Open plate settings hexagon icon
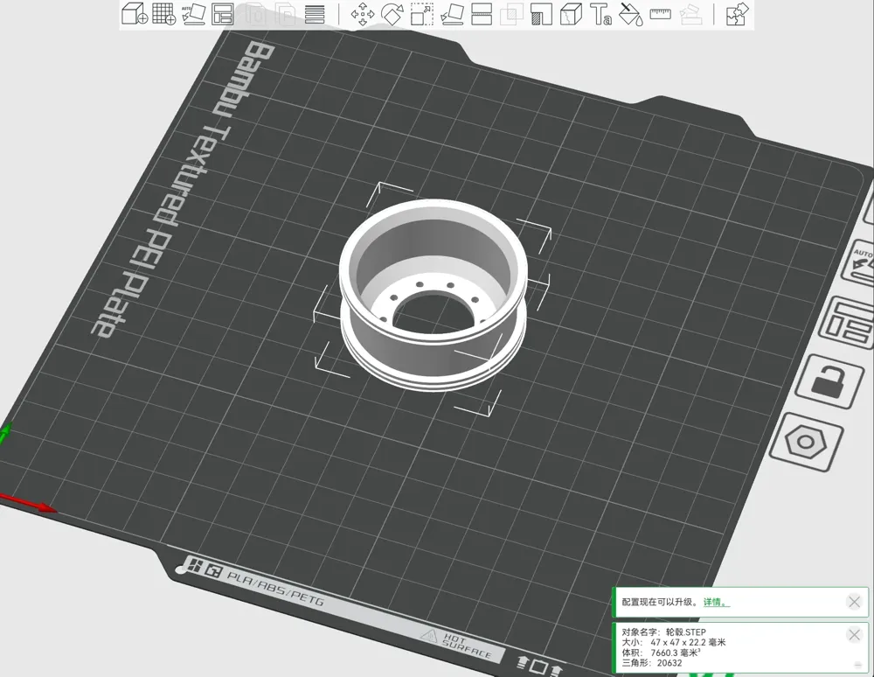874x677 pixels. [x=806, y=443]
